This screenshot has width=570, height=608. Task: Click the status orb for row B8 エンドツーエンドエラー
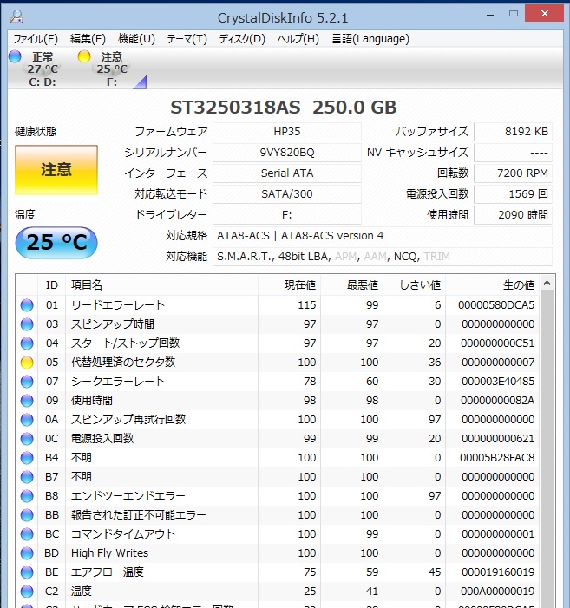point(27,496)
